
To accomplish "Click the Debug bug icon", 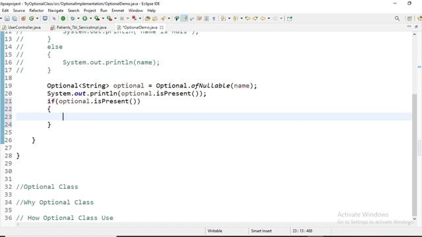I will coord(73,18).
